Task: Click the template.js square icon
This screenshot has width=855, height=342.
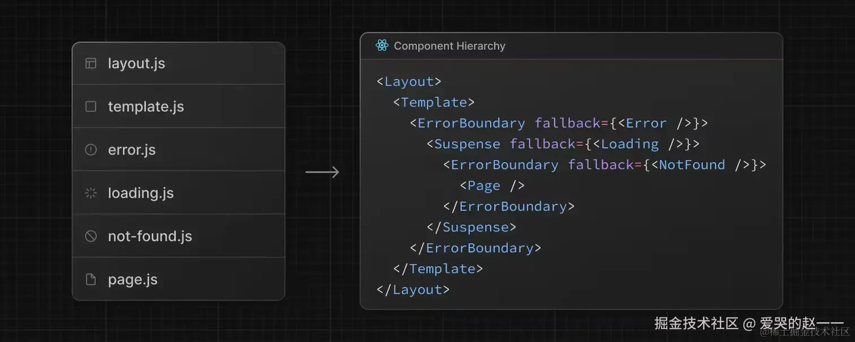Action: pos(90,107)
